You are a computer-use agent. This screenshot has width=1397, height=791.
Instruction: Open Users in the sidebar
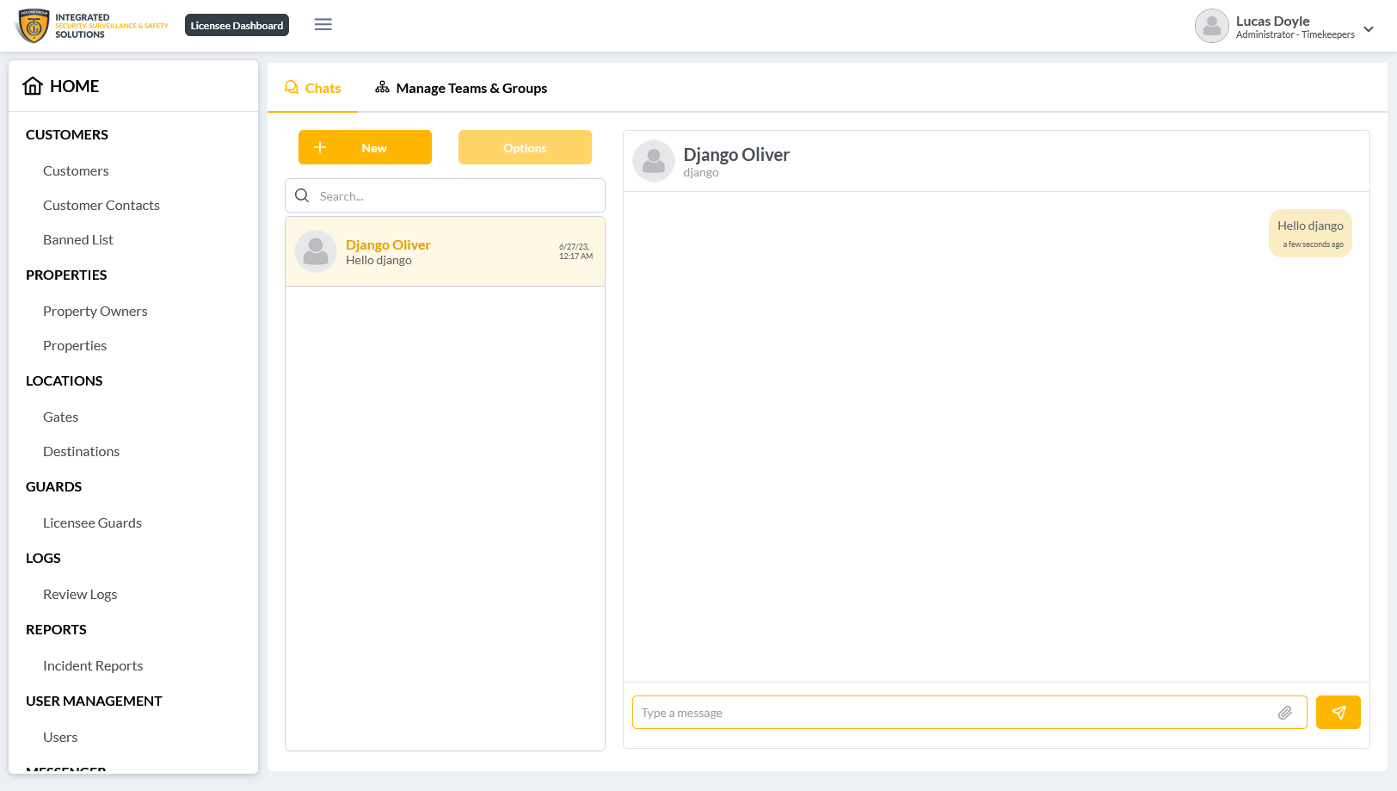(x=60, y=737)
